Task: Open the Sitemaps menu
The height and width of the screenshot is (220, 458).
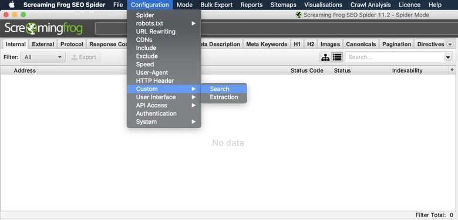Action: [283, 5]
